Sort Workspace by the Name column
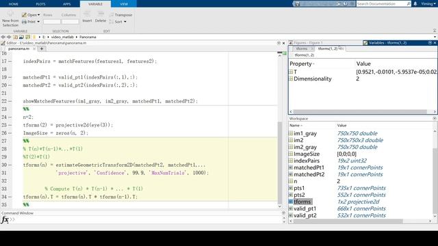 (296, 126)
